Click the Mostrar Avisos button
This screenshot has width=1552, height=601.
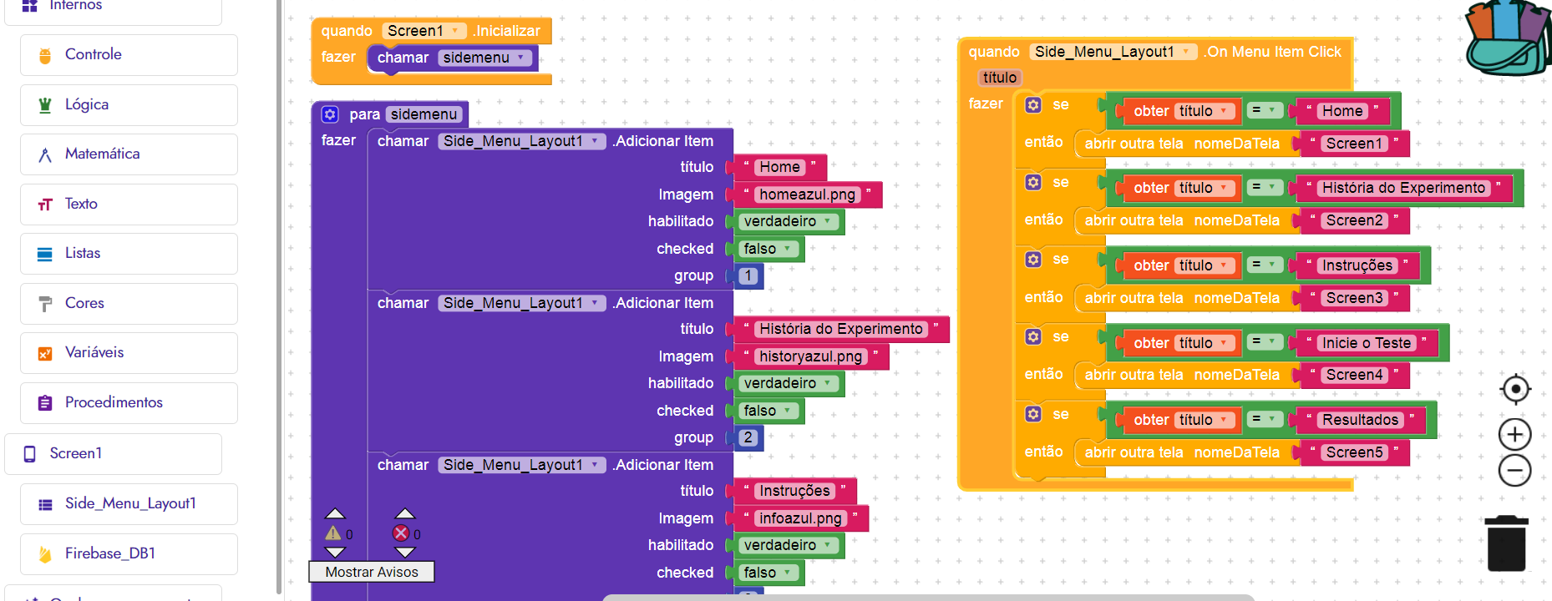click(372, 572)
